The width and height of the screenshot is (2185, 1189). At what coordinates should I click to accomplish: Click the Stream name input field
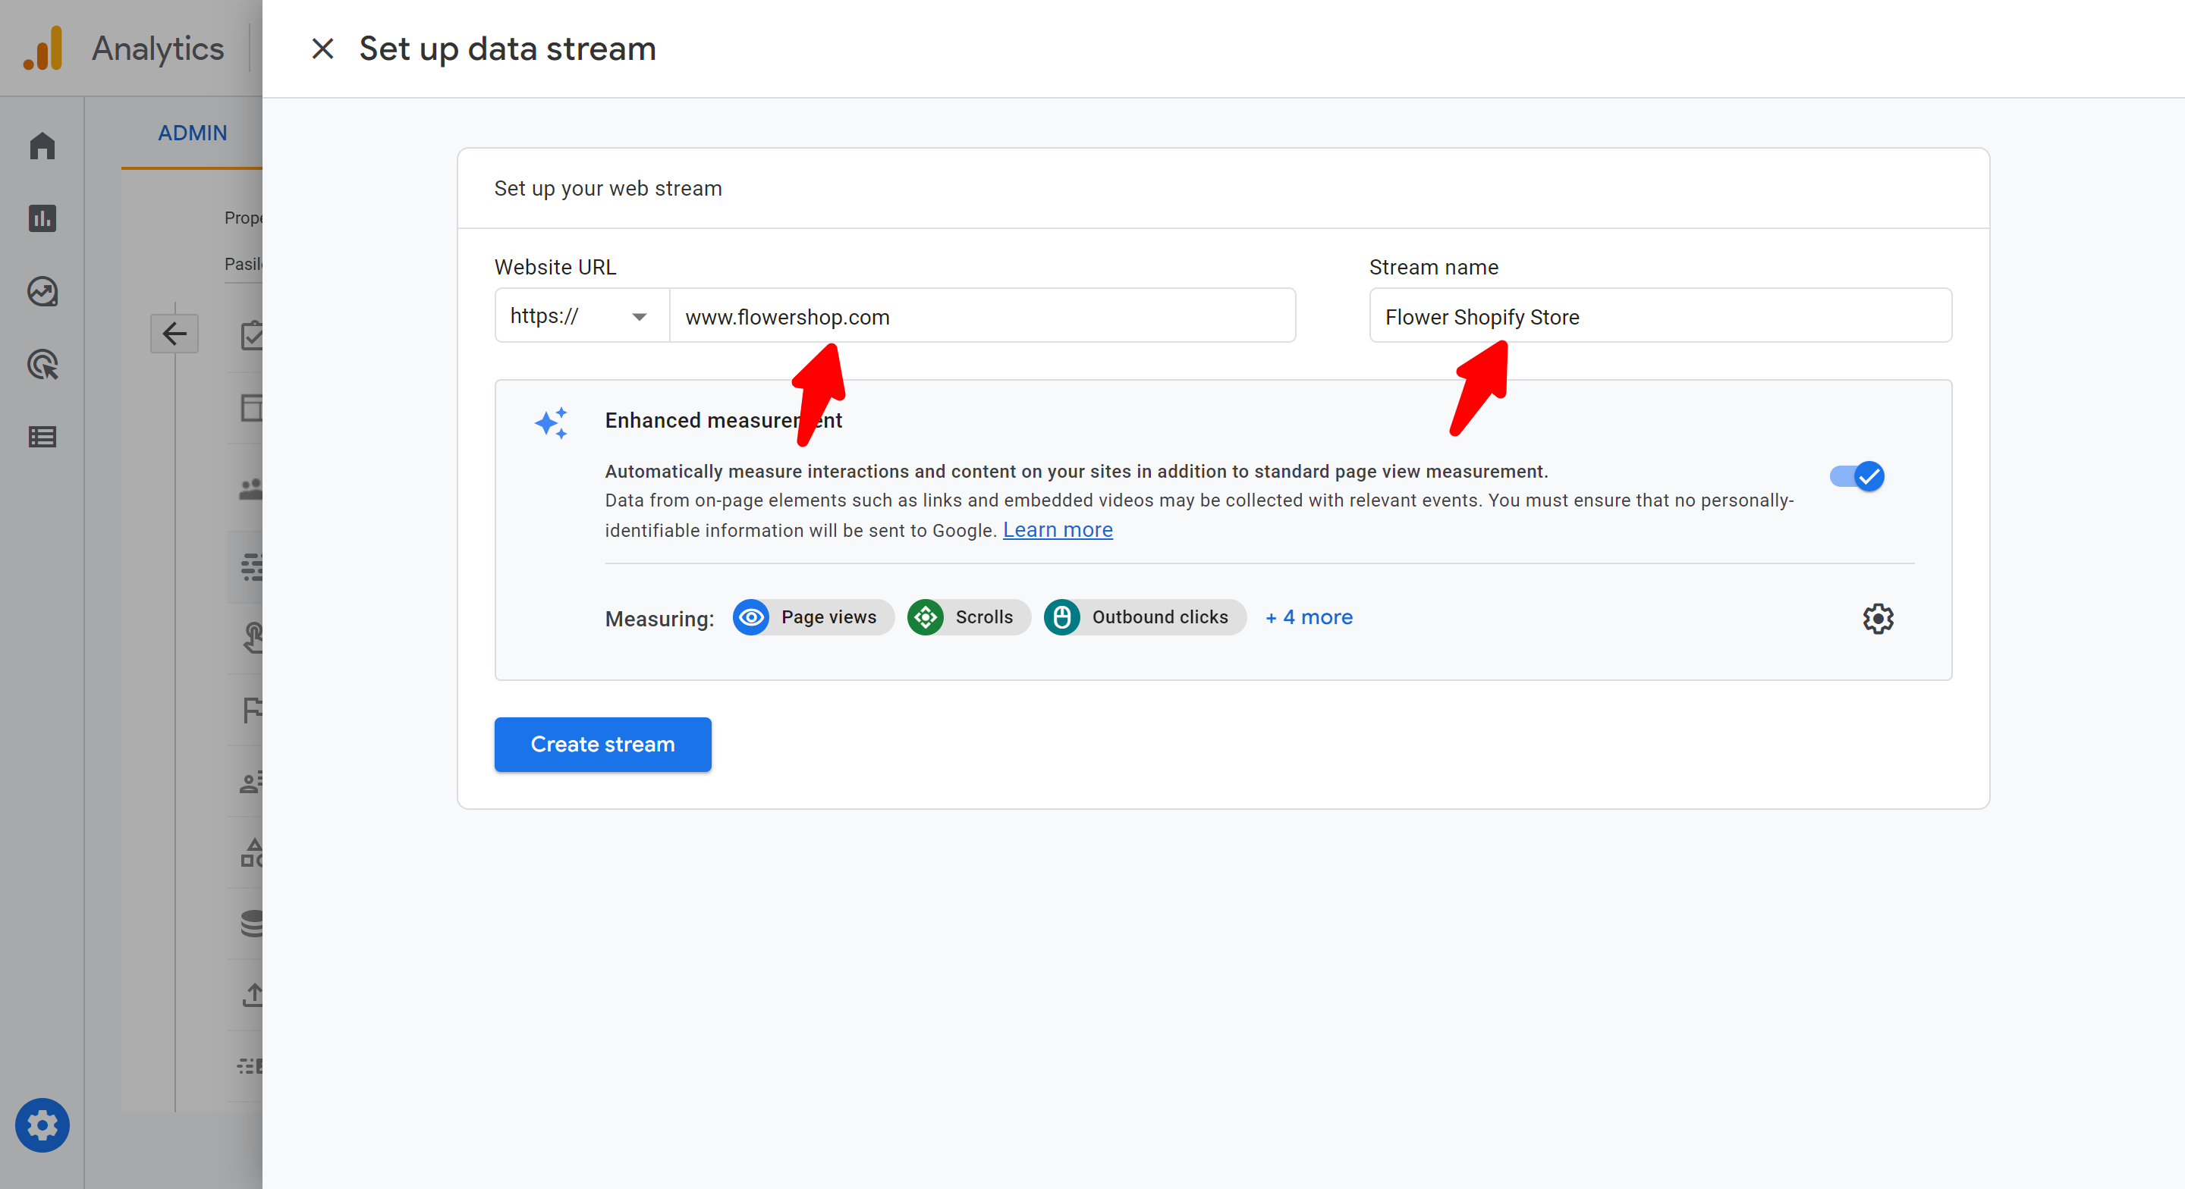[x=1660, y=316]
